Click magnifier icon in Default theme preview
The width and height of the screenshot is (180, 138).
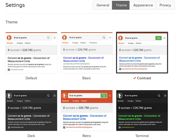coord(48,38)
